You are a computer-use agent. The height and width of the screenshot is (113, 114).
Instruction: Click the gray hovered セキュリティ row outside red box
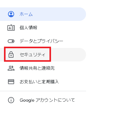coord(68,55)
